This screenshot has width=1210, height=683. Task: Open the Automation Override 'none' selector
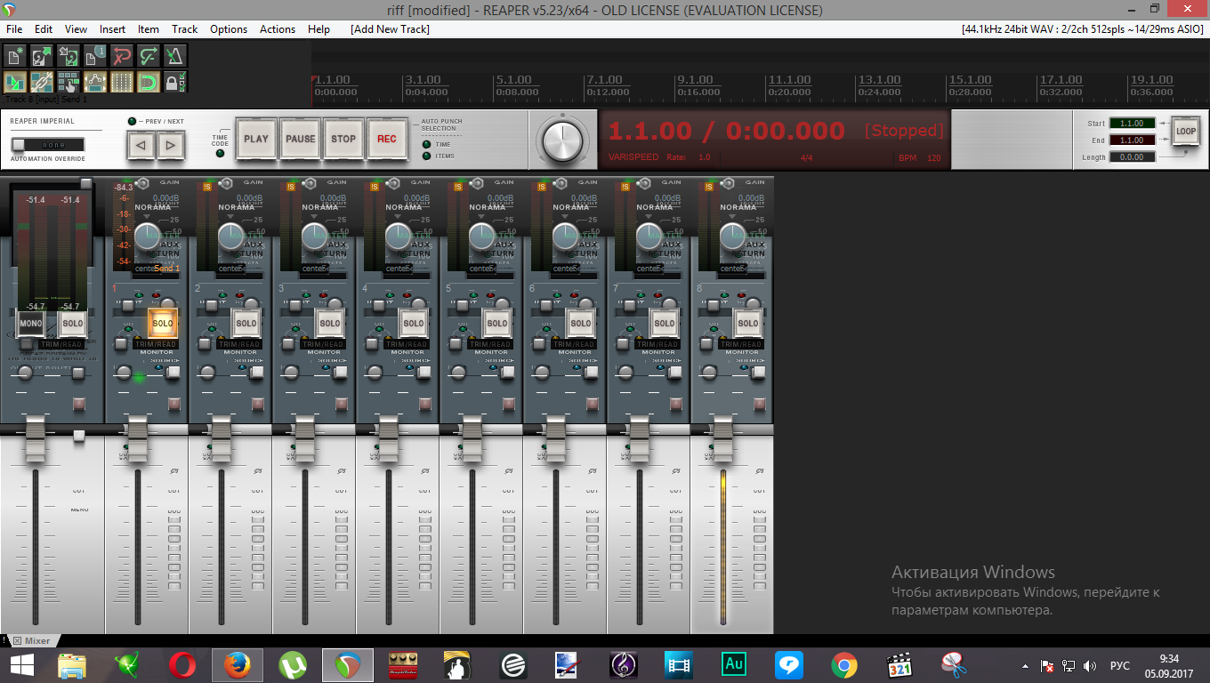47,144
